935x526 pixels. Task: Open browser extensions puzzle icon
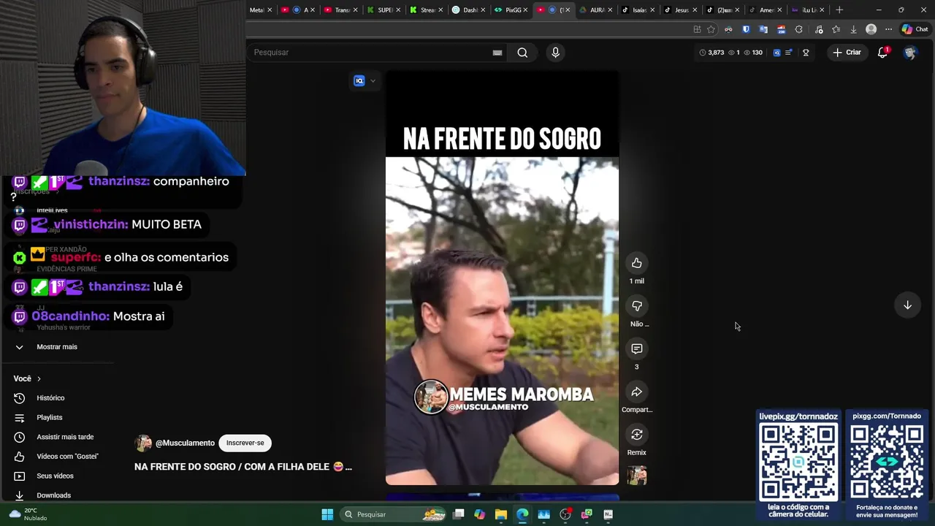(798, 29)
